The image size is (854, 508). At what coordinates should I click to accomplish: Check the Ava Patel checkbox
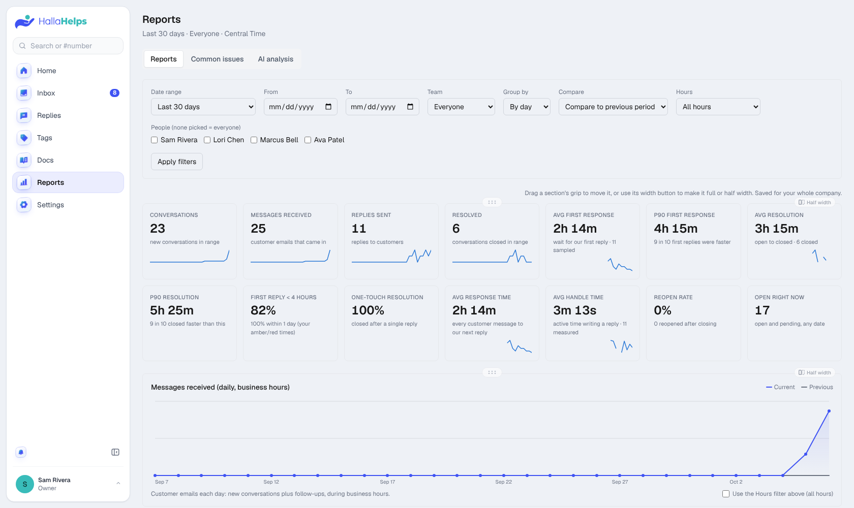point(308,140)
